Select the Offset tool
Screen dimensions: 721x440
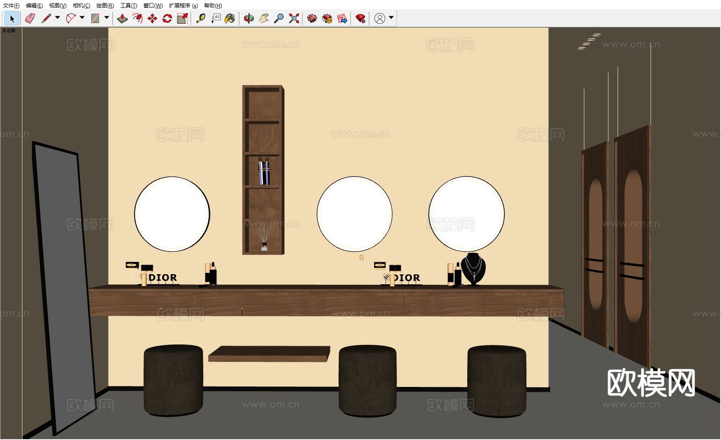click(137, 18)
